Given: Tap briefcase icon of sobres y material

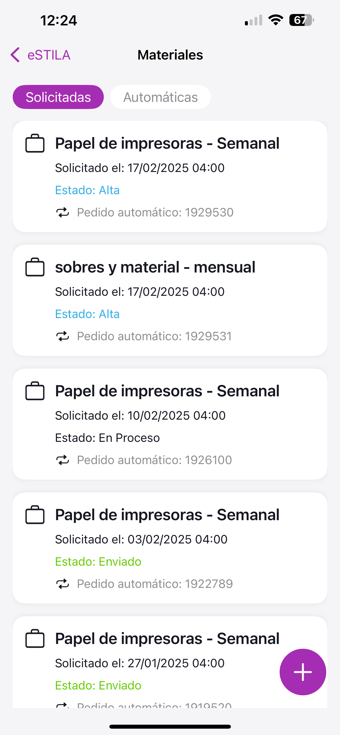Looking at the screenshot, I should click(x=35, y=267).
